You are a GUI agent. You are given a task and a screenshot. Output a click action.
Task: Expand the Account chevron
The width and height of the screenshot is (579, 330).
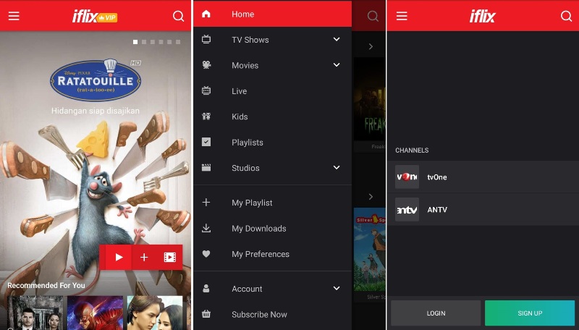tap(337, 288)
